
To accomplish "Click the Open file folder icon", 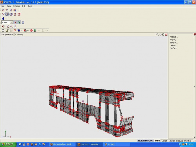I will pyautogui.click(x=7, y=31).
